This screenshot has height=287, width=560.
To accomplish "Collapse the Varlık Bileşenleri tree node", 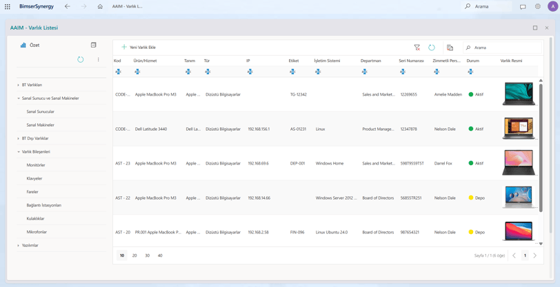I will point(18,151).
